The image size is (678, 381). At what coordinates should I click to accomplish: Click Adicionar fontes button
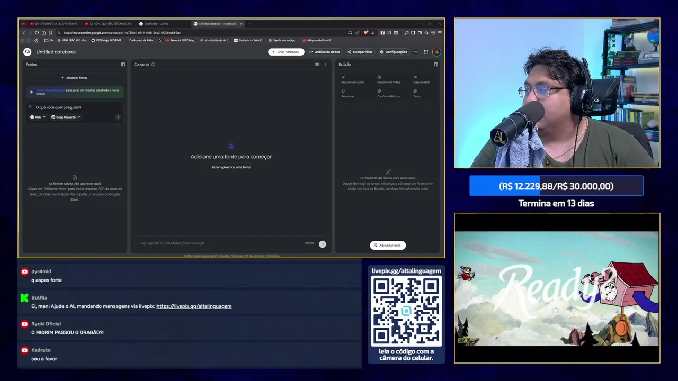click(x=74, y=78)
